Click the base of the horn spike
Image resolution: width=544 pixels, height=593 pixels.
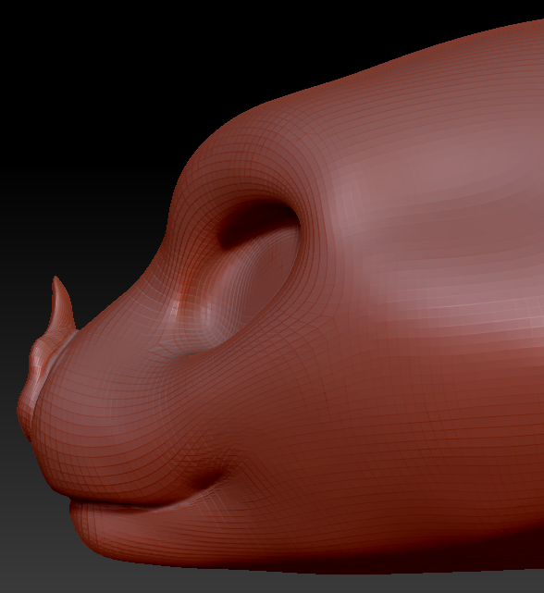tap(60, 327)
